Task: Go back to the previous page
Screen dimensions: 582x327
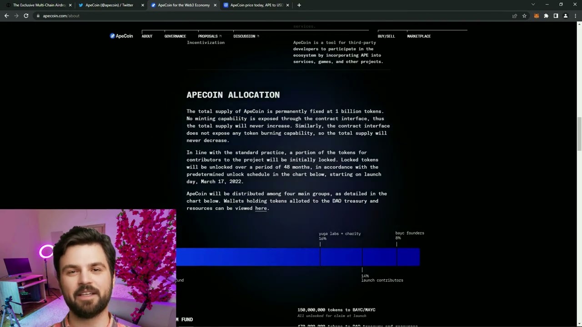Action: click(6, 16)
